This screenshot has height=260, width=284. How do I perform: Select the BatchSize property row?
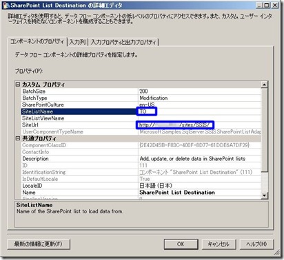click(141, 91)
